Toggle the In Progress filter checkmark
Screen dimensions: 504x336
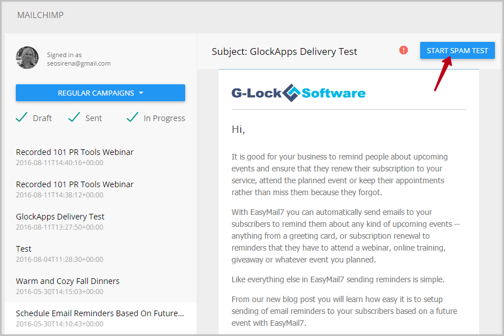[133, 118]
